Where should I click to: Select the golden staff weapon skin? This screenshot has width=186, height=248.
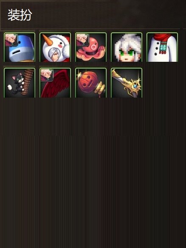(x=127, y=83)
